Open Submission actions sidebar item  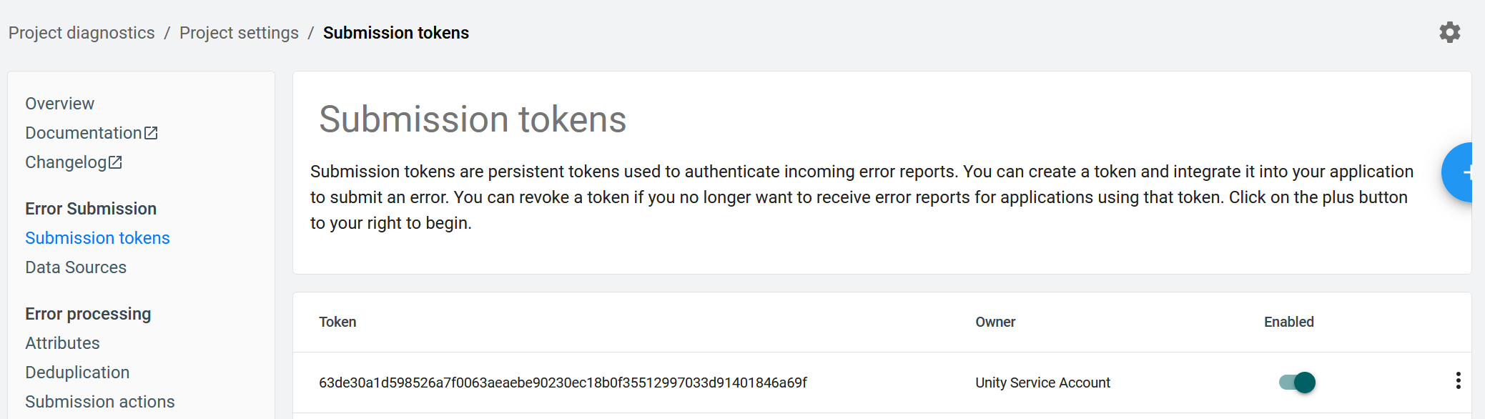[x=99, y=402]
